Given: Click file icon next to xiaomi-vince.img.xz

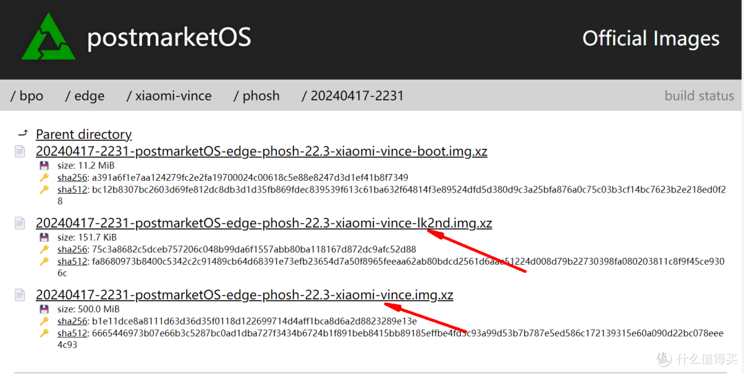Looking at the screenshot, I should click(x=20, y=295).
